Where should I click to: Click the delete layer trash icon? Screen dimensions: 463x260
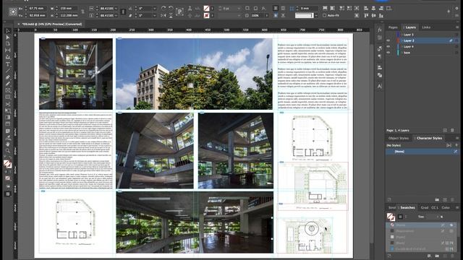click(452, 130)
